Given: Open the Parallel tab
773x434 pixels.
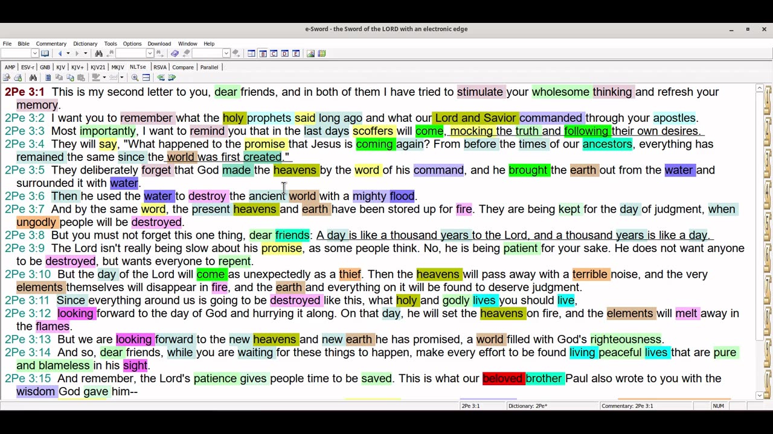Looking at the screenshot, I should (x=209, y=67).
